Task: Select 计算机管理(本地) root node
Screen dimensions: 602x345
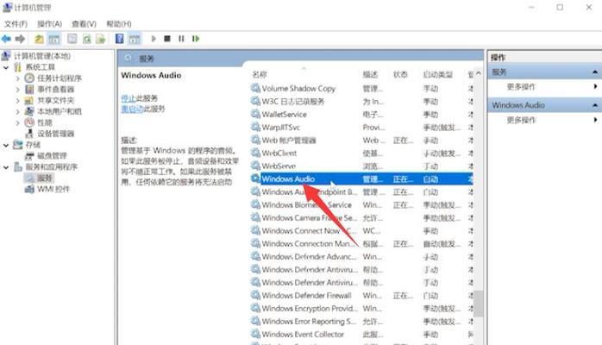Action: tap(42, 56)
